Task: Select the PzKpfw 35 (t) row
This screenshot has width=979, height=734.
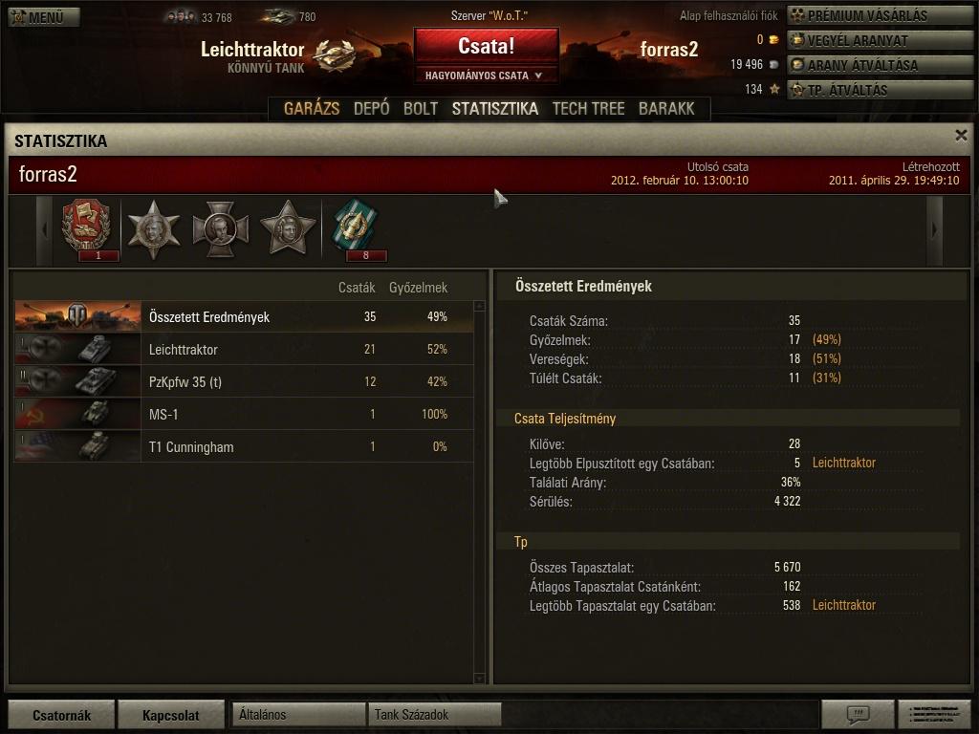Action: pyautogui.click(x=244, y=382)
